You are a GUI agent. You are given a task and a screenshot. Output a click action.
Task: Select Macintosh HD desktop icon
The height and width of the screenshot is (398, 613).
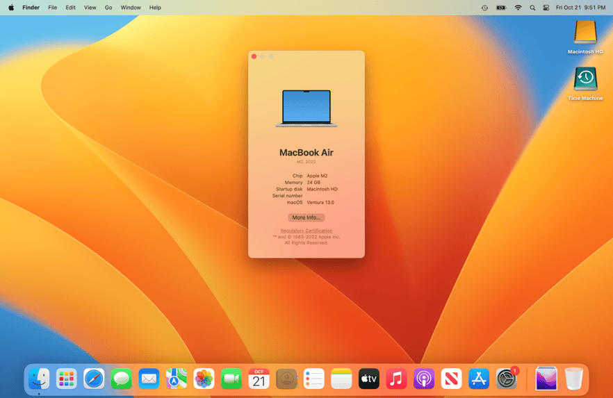(585, 38)
